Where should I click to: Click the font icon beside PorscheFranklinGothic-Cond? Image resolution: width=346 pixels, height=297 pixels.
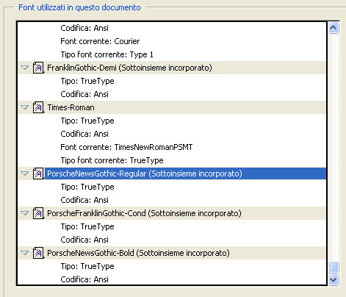coord(38,213)
